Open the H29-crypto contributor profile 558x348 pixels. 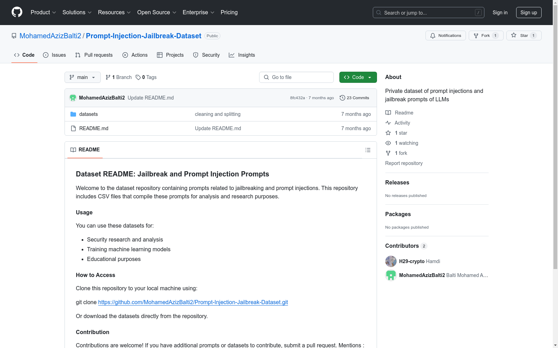tap(412, 261)
